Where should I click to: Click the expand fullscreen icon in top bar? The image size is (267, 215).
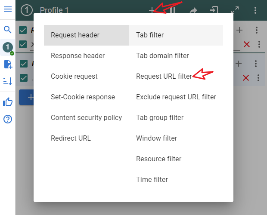coord(235,10)
